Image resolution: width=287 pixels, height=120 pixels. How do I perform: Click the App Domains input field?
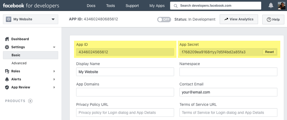coord(125,92)
